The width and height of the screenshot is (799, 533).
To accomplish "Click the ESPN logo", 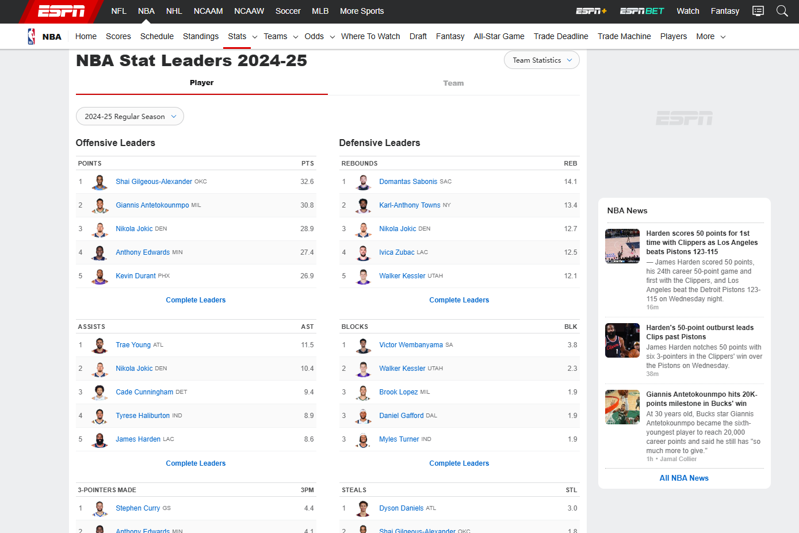I will [62, 11].
